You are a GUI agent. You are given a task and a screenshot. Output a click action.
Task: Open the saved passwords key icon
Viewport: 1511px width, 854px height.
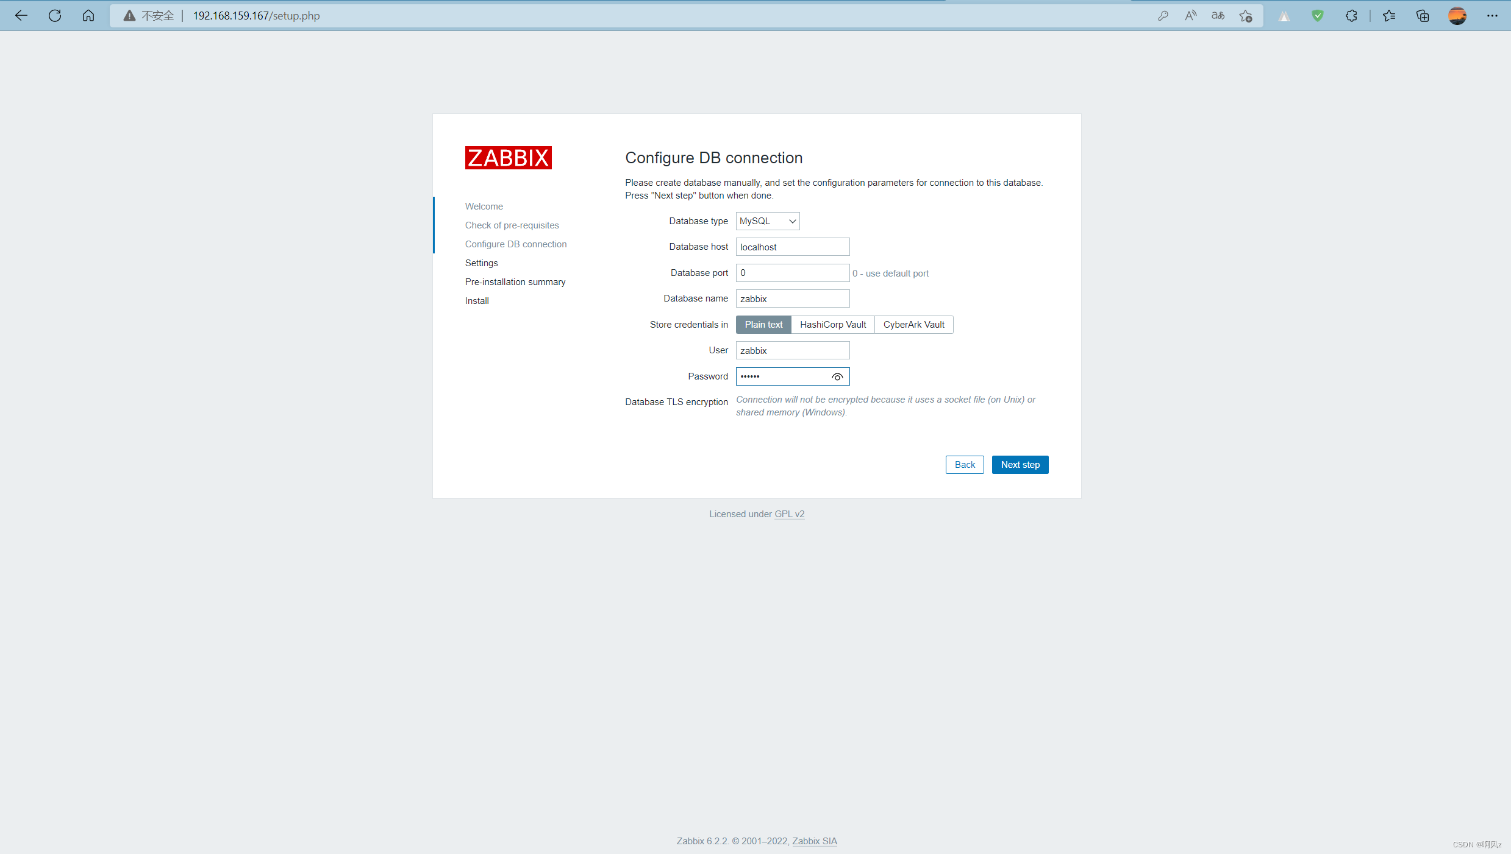1163,16
